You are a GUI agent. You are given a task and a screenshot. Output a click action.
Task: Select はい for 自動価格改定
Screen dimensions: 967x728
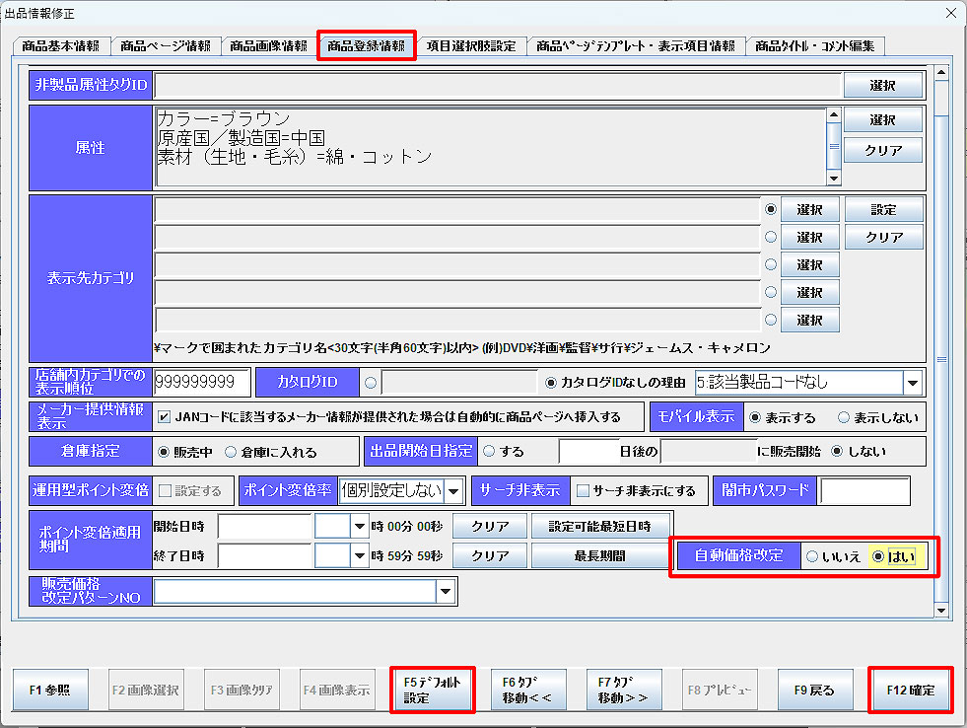click(878, 556)
